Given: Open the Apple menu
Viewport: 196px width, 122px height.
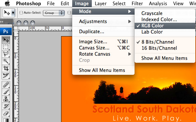Looking at the screenshot, I should click(8, 3).
